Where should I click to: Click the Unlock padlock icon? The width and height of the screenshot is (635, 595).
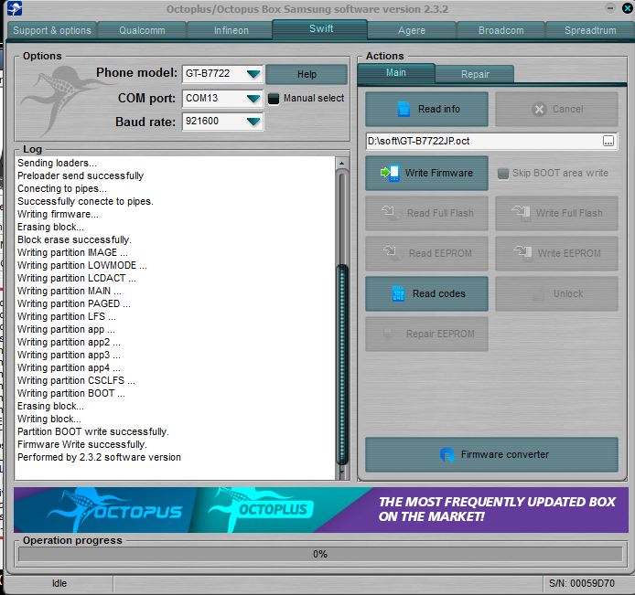(x=538, y=293)
